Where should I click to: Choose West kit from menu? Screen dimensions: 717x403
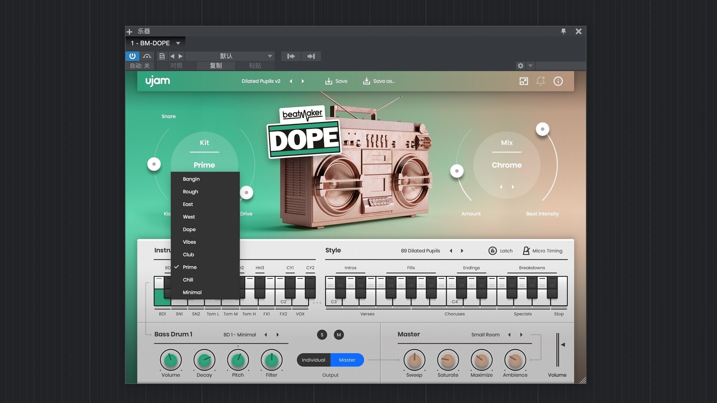pos(205,217)
